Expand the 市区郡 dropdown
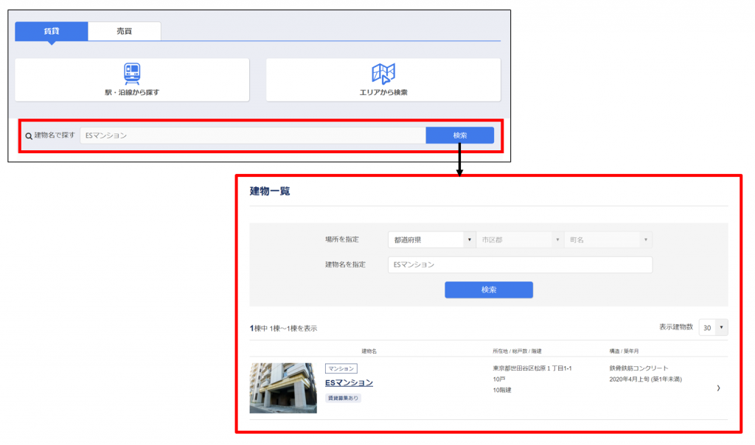Screen dimensions: 755x445 pos(520,240)
